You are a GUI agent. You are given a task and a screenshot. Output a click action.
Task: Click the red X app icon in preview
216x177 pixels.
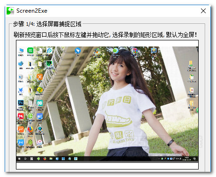click(21, 116)
